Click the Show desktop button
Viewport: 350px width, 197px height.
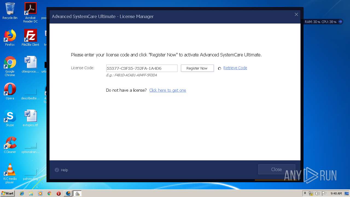347,193
